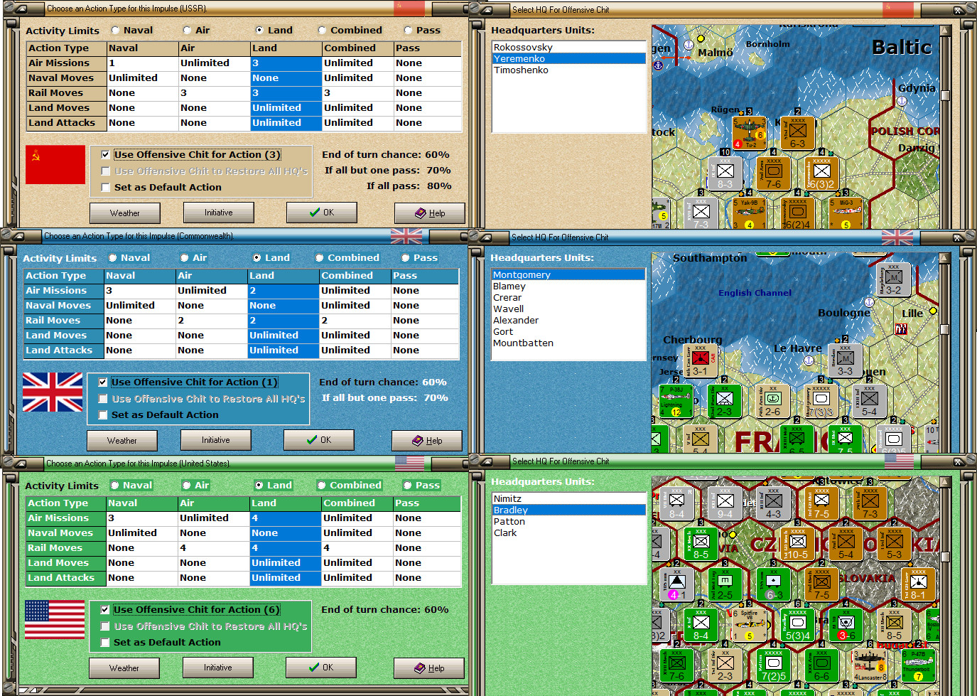The image size is (977, 696).
Task: Open Help in the USSR dialog
Action: (430, 213)
